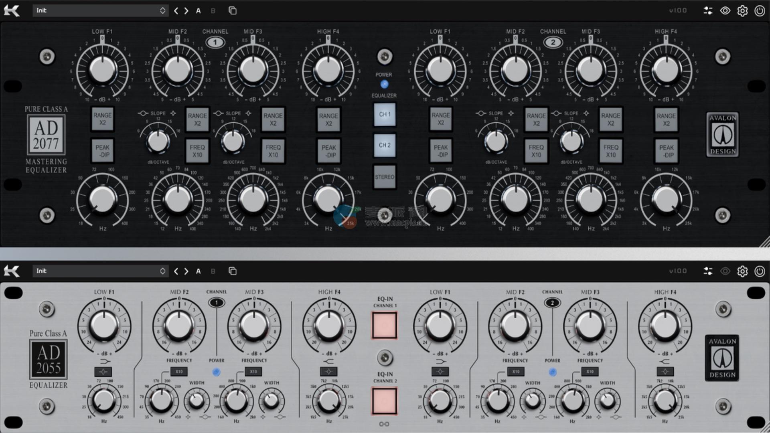Click AD2077 channel 1 HIGH F4 frequency knob

[x=328, y=199]
